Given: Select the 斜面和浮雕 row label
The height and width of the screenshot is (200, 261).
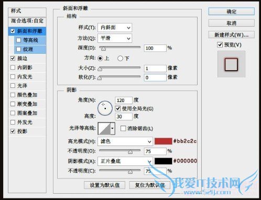Looking at the screenshot, I should (30, 31).
